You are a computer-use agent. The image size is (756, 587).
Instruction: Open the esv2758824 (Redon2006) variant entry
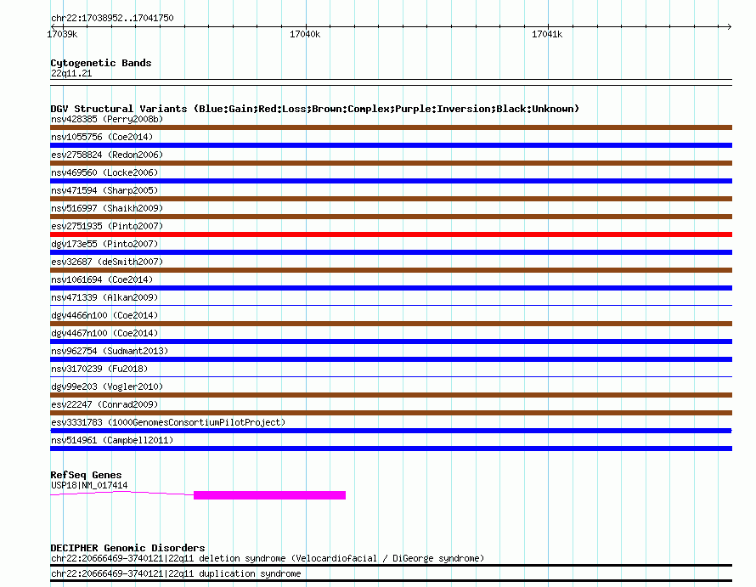tap(107, 155)
